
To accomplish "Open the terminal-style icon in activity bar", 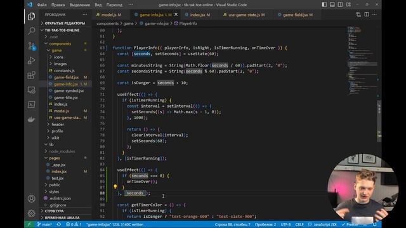I will pyautogui.click(x=31, y=104).
